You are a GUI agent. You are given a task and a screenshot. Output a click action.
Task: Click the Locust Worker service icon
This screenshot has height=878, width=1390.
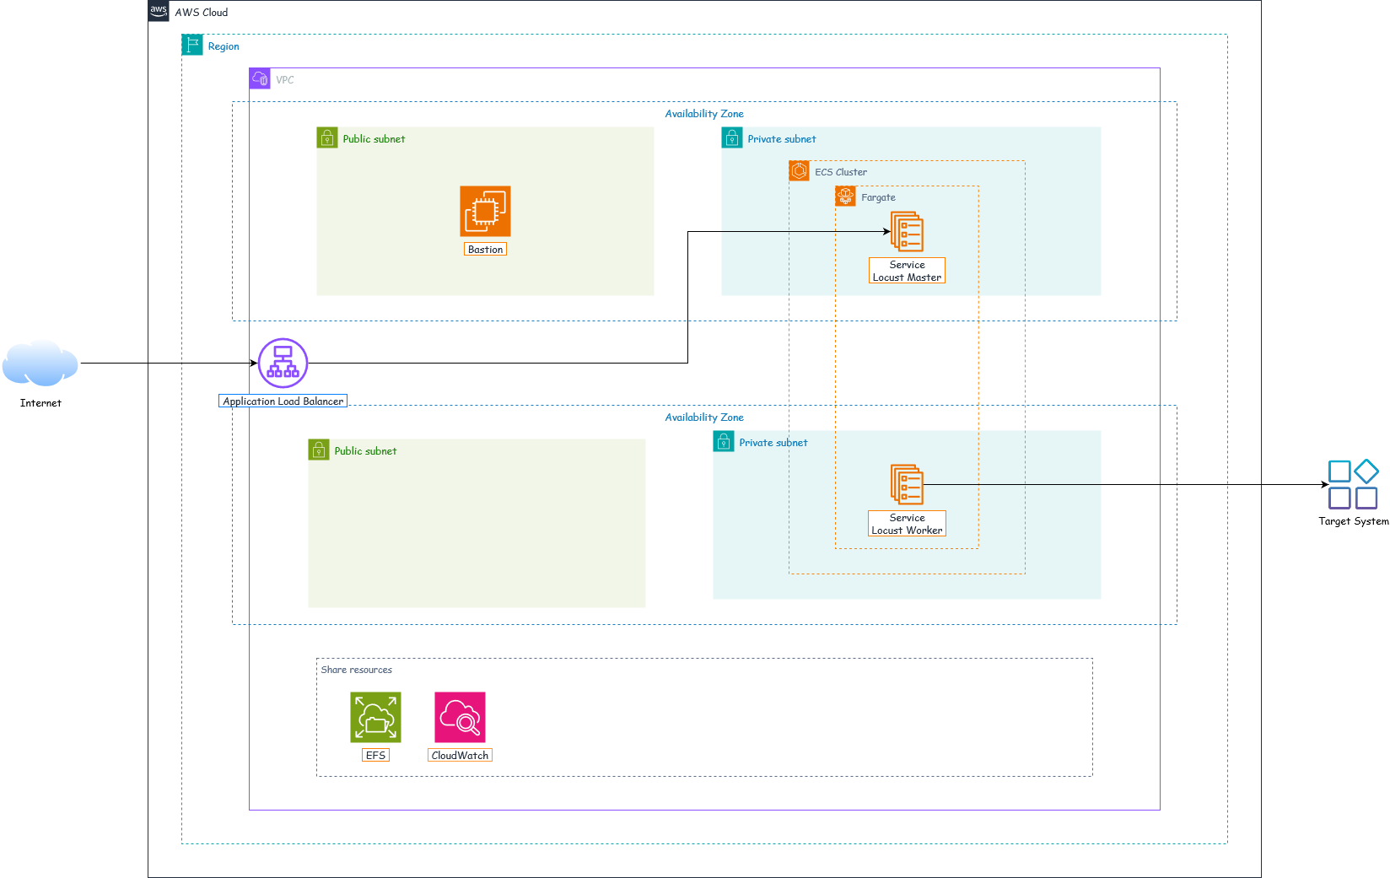907,484
